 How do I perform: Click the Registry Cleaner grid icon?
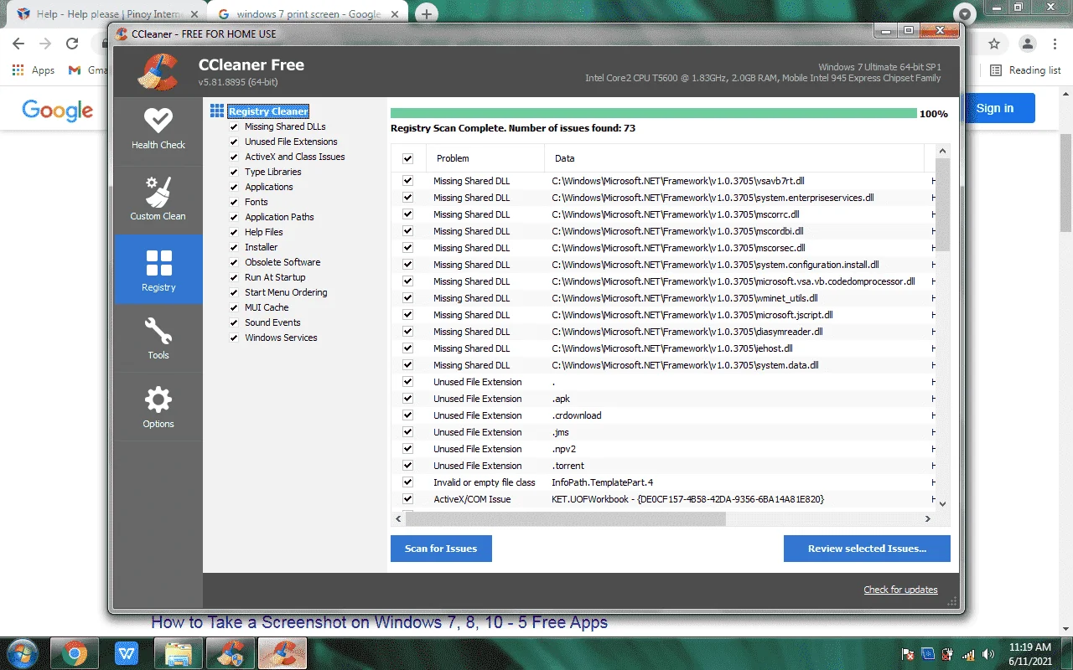click(x=217, y=111)
